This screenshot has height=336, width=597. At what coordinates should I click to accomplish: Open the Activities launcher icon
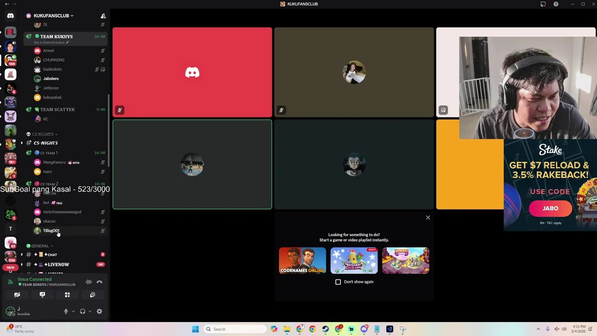tap(67, 294)
